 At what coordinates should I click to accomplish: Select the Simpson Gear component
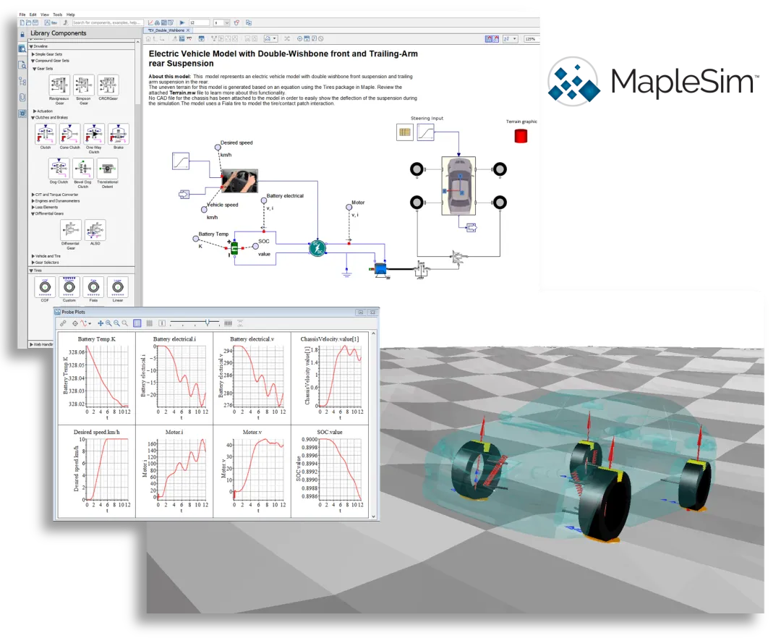point(84,85)
